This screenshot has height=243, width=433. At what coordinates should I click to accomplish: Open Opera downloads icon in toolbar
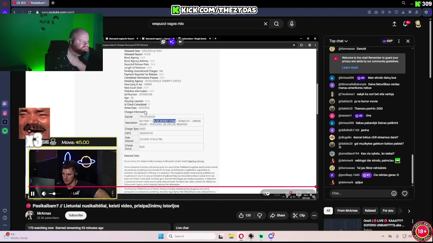tap(403, 12)
